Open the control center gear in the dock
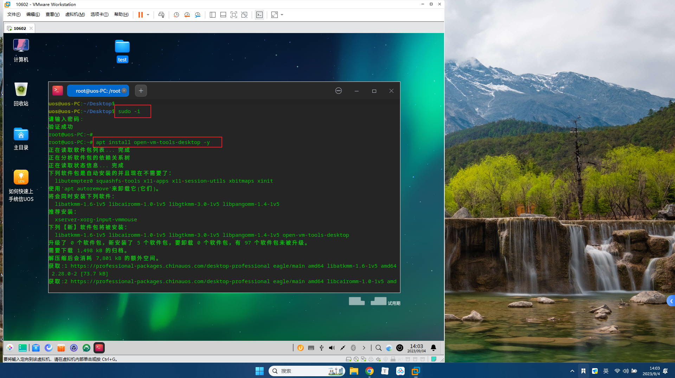675x378 pixels. (x=74, y=348)
